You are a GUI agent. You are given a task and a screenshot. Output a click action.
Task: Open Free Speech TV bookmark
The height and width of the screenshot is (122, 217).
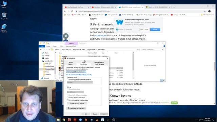[111, 15]
